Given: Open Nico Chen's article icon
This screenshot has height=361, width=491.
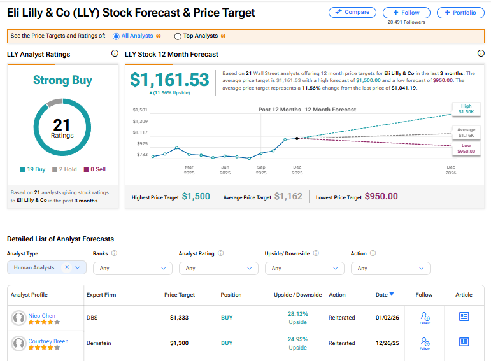Looking at the screenshot, I should [x=464, y=316].
